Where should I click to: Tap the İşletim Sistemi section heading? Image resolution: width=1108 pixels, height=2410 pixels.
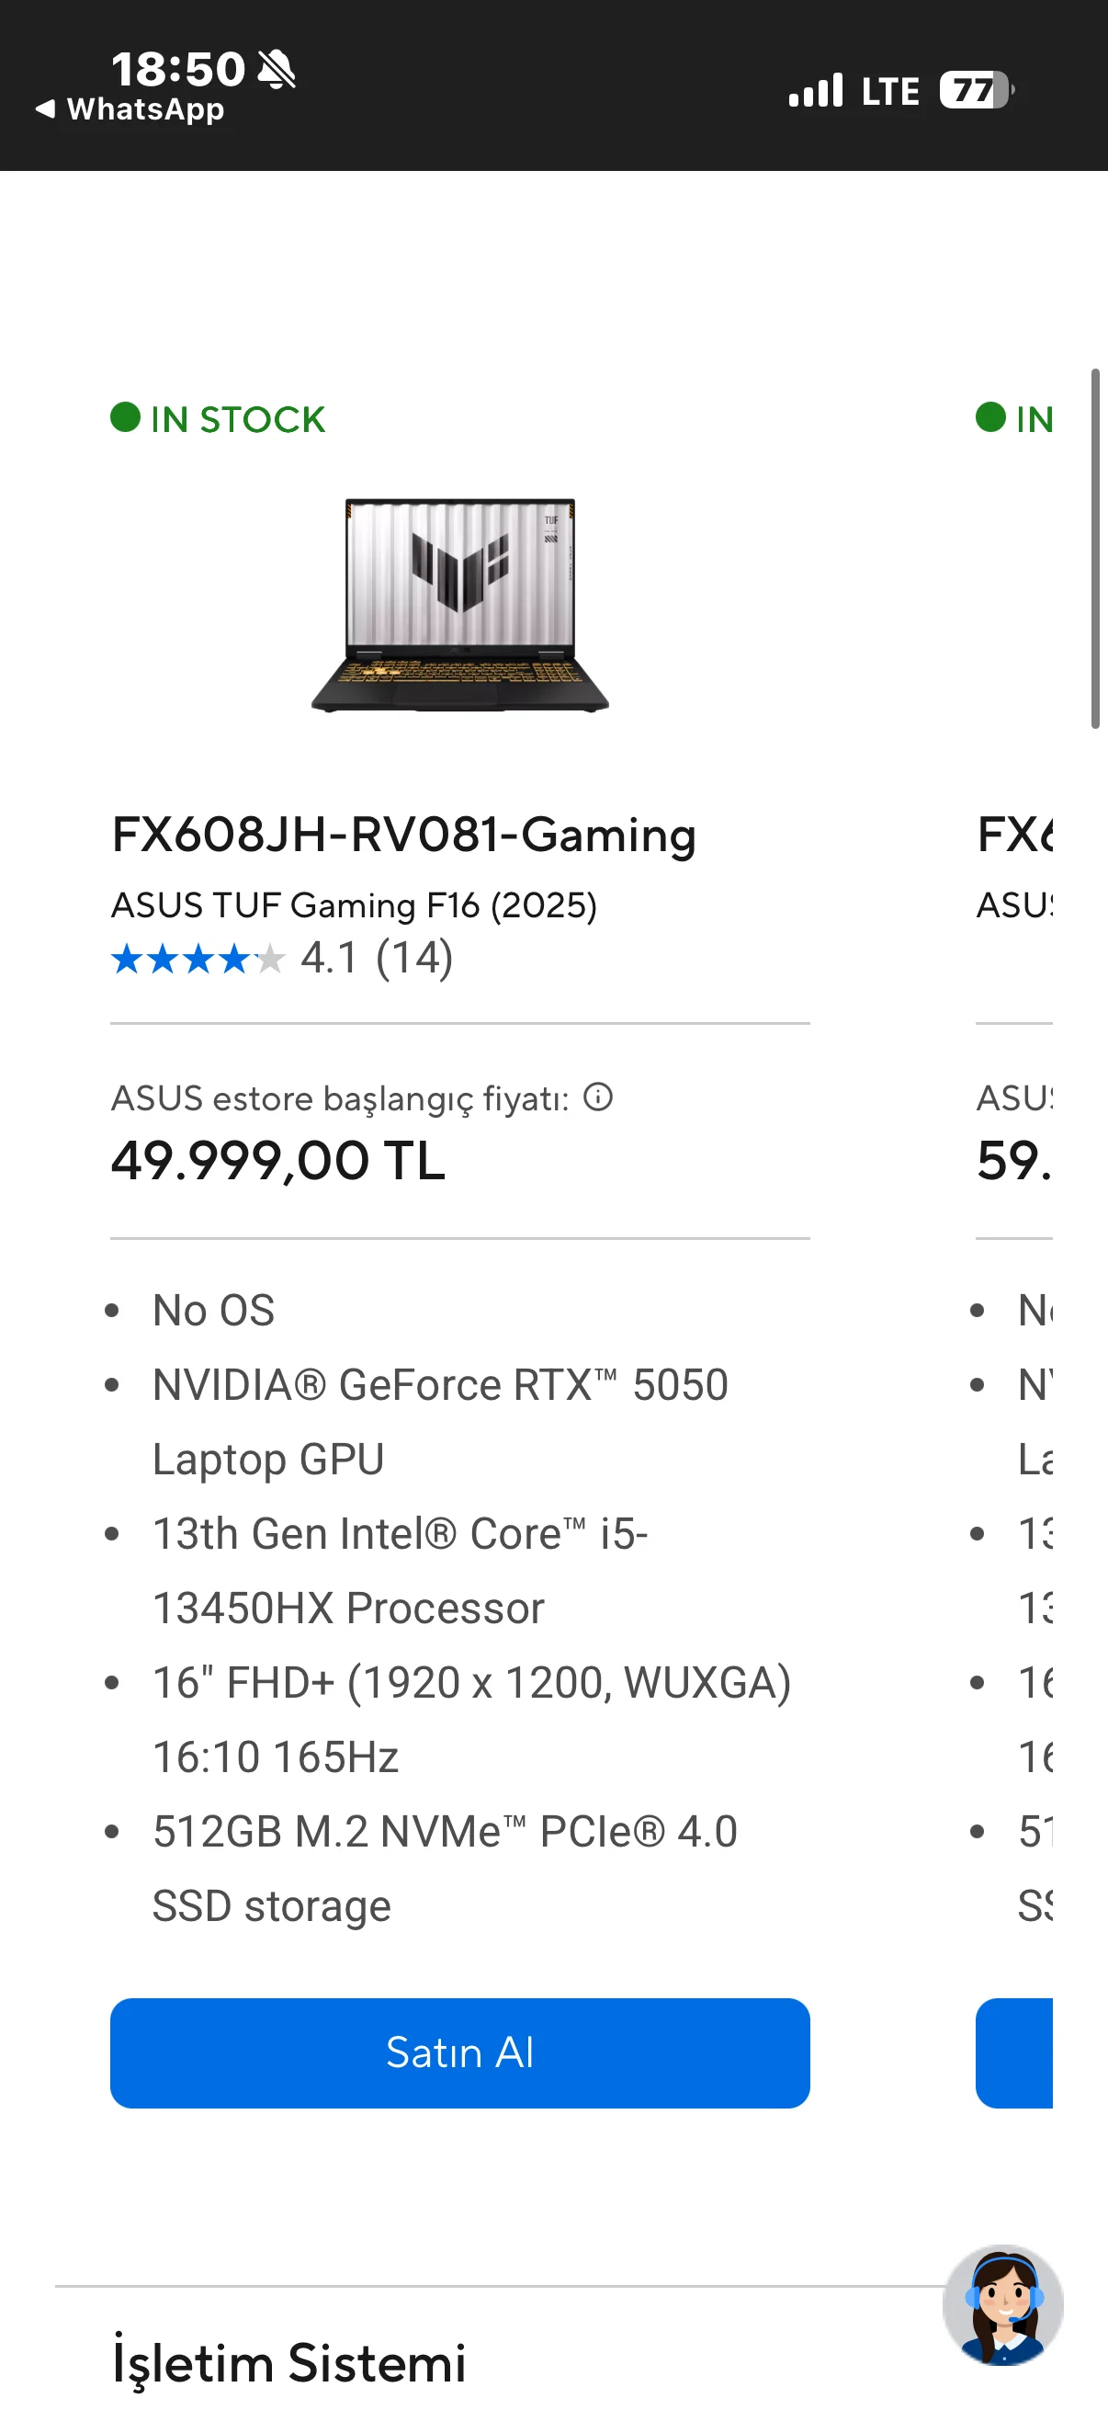coord(288,2362)
